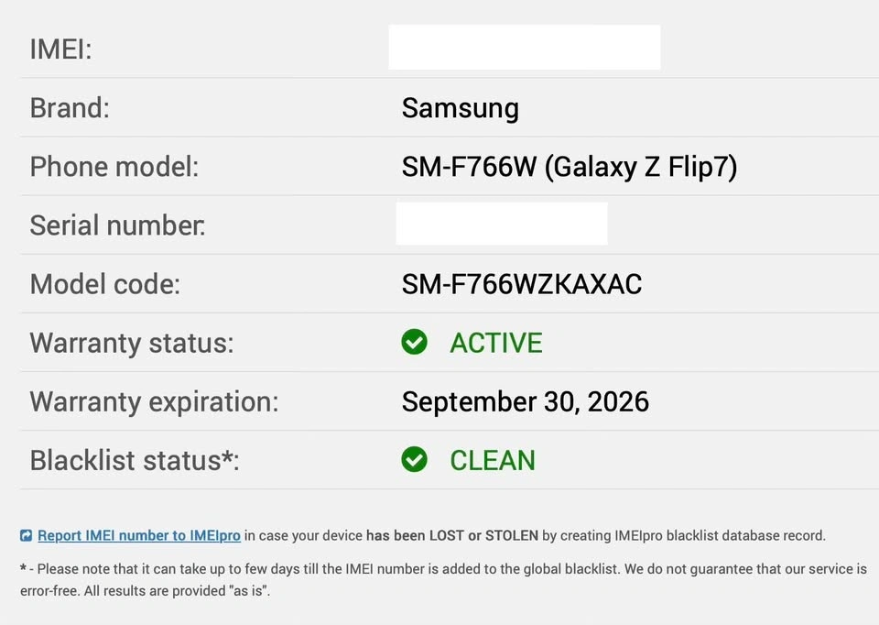
Task: Click the ACTIVE warranty status text
Action: click(x=495, y=343)
